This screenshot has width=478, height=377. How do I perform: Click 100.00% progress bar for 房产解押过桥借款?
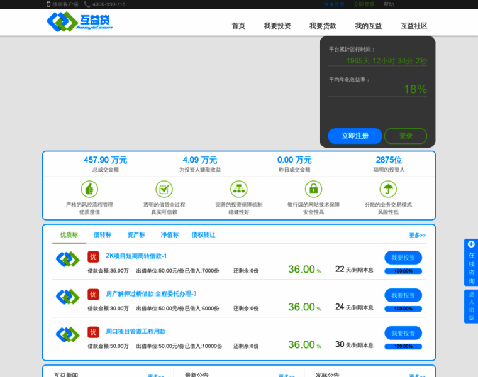(403, 309)
